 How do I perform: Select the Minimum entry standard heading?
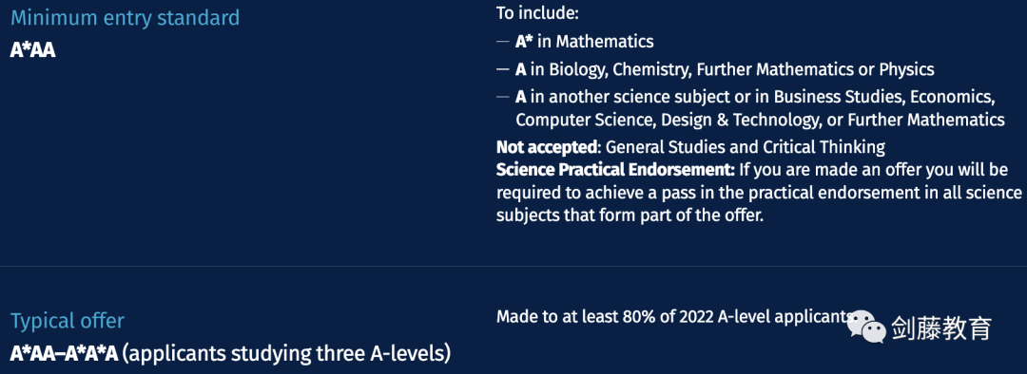tap(126, 18)
